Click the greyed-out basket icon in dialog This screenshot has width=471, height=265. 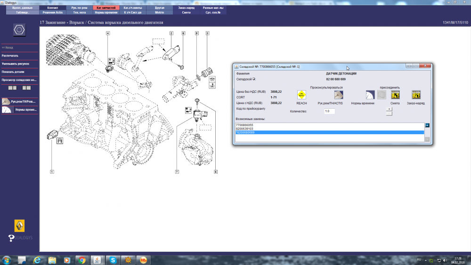click(x=382, y=95)
